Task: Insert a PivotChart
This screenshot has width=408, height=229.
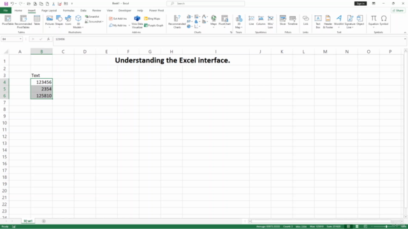Action: click(224, 21)
